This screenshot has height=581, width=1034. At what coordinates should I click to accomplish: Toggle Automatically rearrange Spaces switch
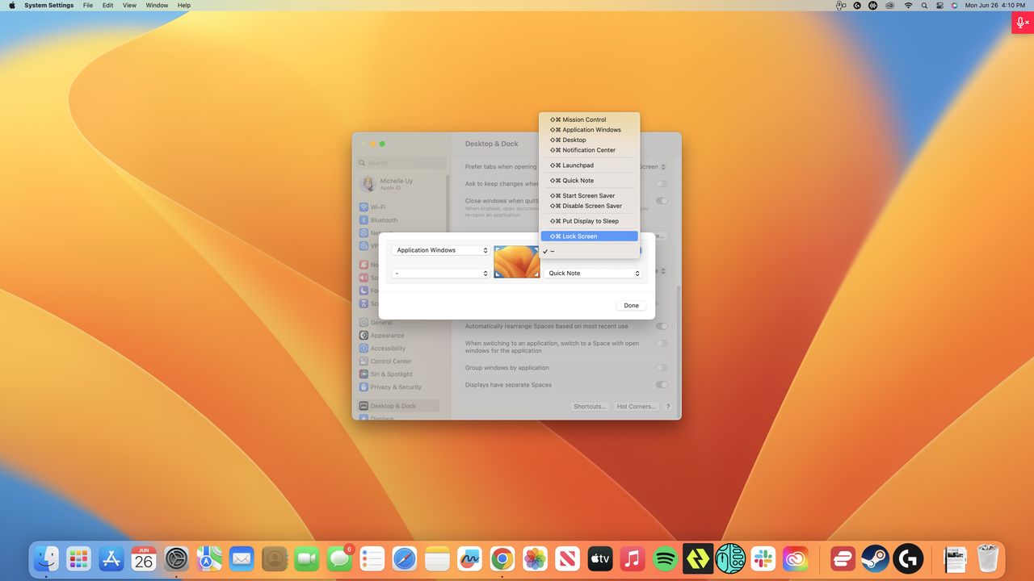(662, 326)
